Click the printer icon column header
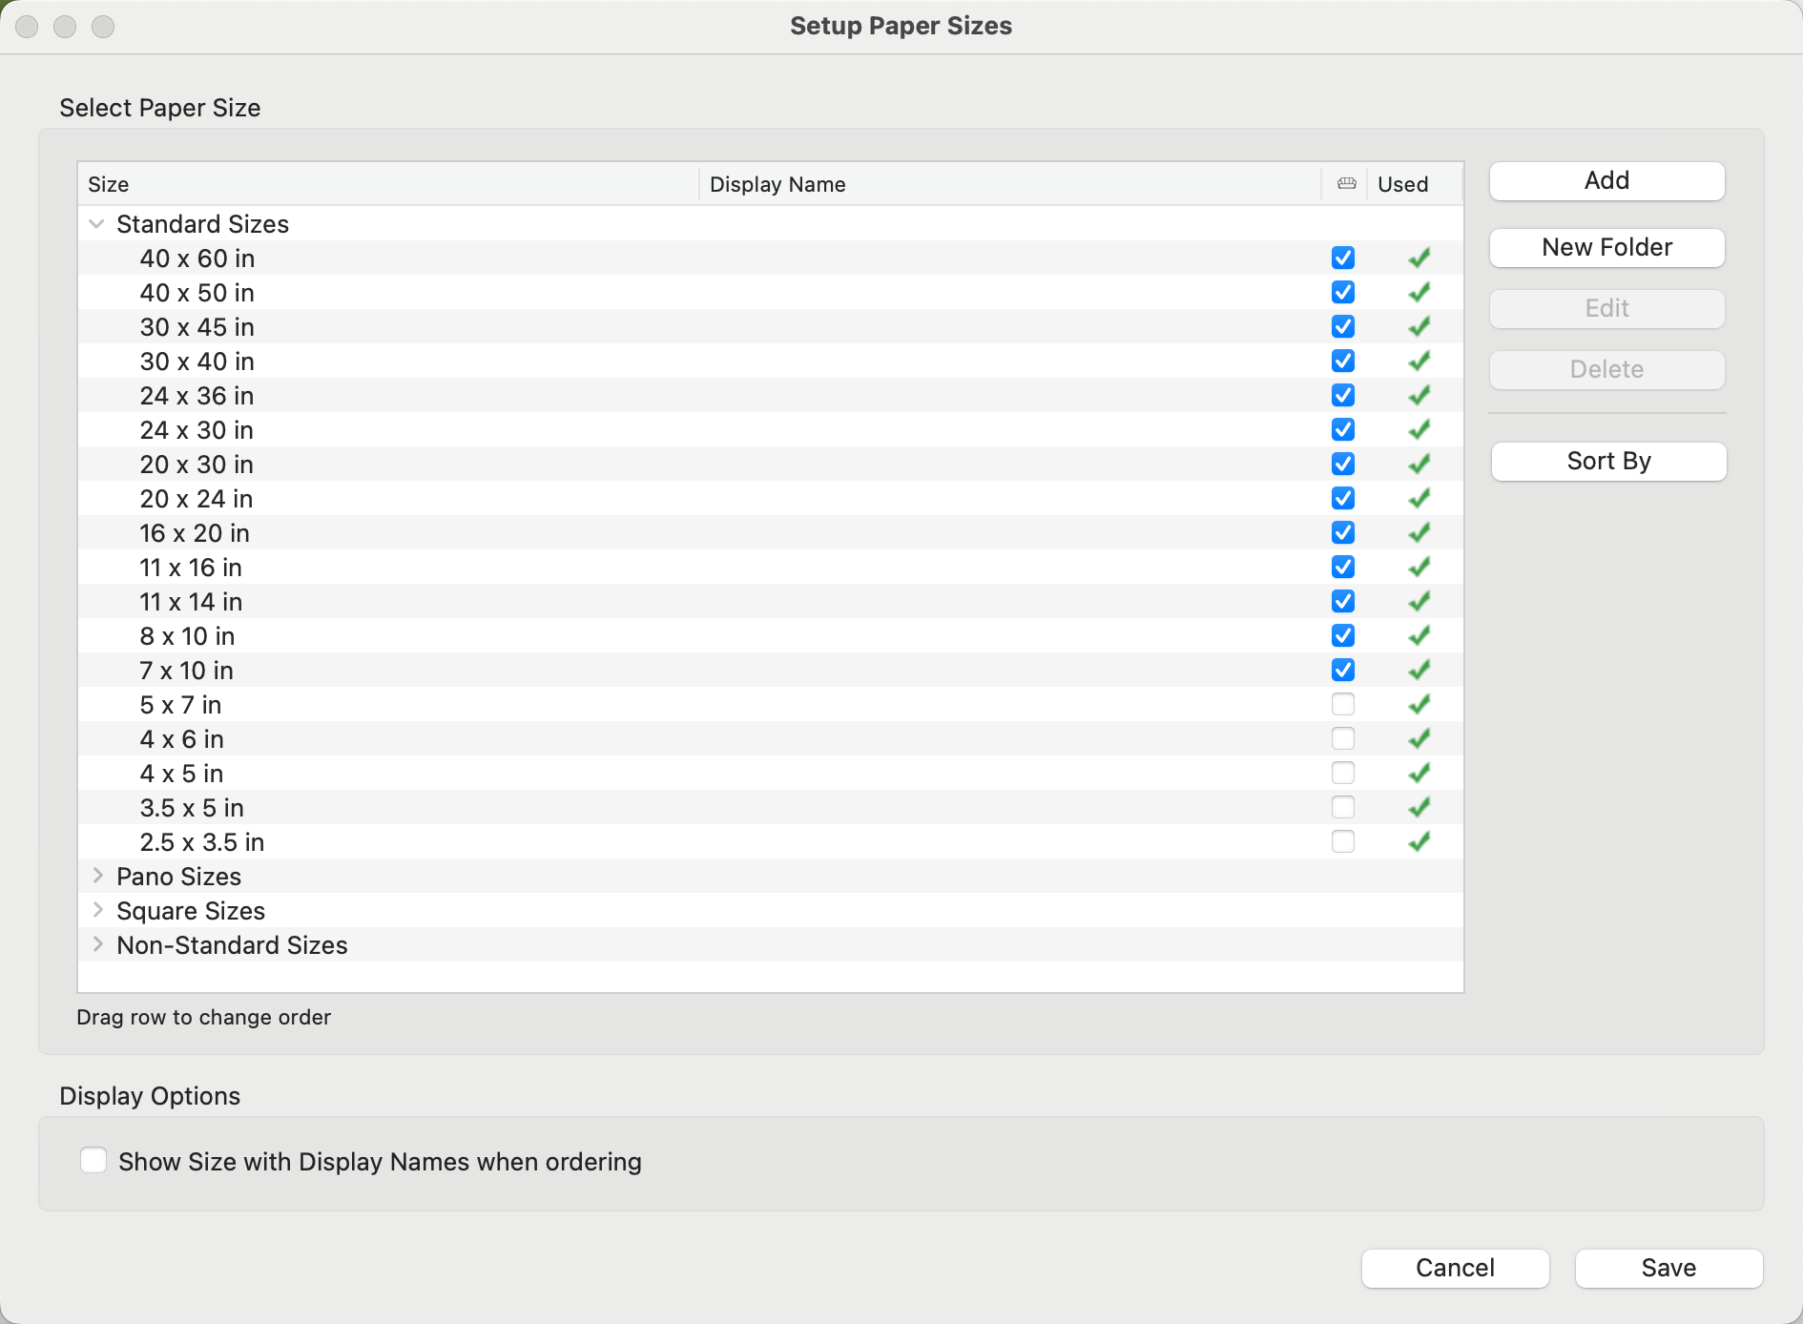This screenshot has width=1803, height=1324. [x=1346, y=184]
